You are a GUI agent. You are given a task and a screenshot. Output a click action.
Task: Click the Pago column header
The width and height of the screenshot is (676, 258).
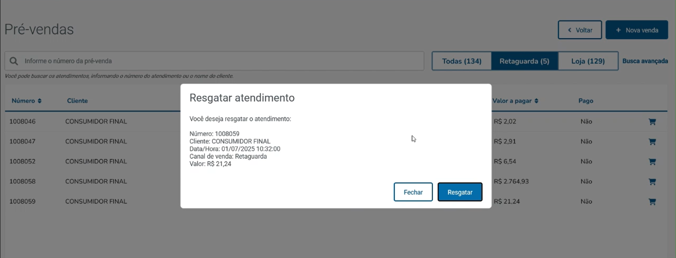coord(586,101)
